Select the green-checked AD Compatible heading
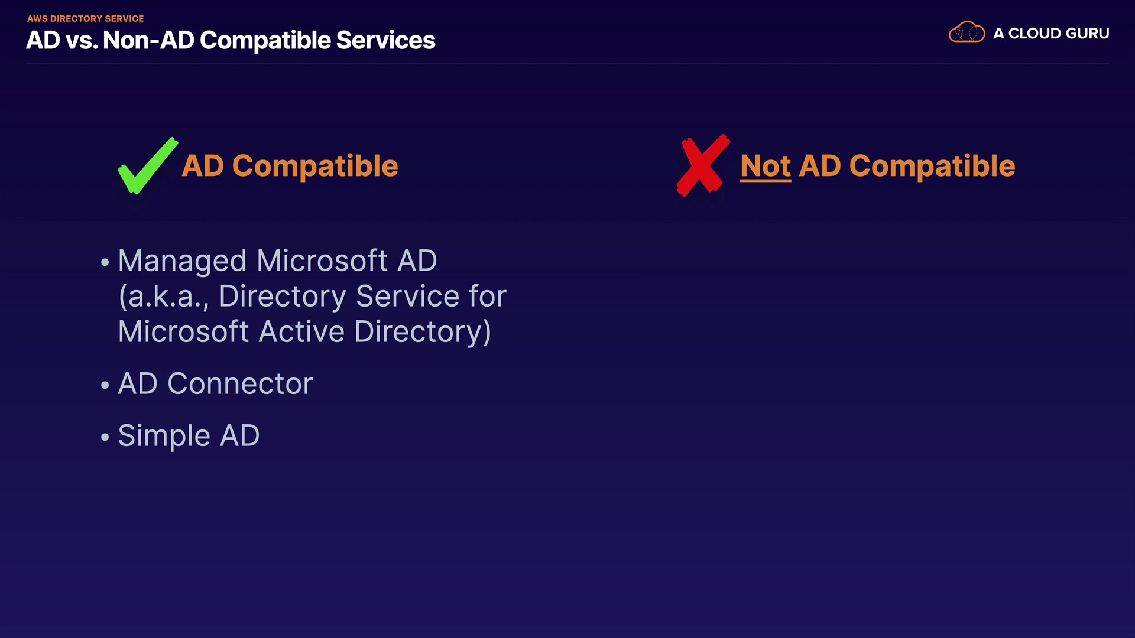This screenshot has width=1135, height=638. (290, 166)
